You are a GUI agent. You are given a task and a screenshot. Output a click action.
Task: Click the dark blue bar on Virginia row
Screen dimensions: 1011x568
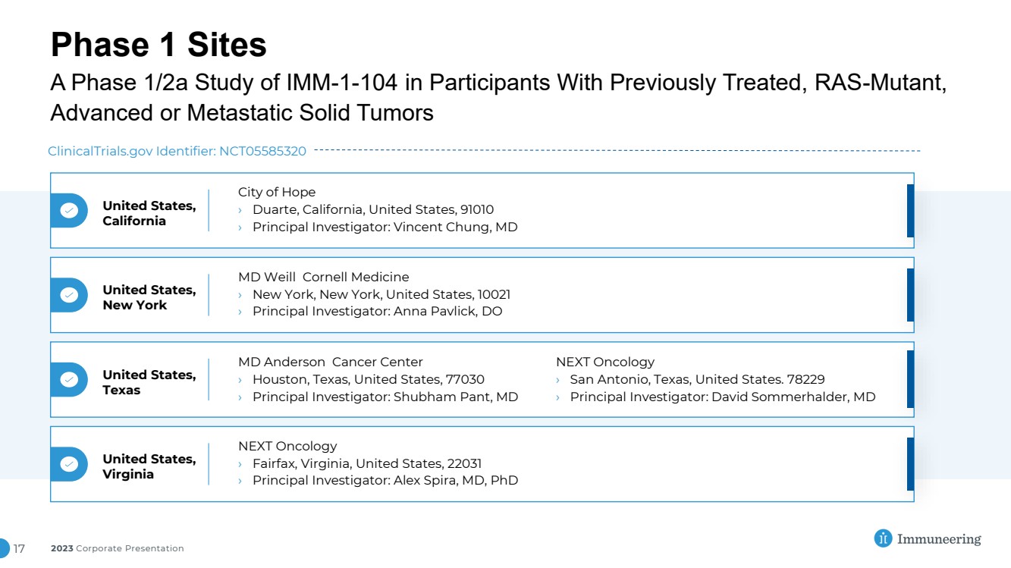(x=910, y=464)
